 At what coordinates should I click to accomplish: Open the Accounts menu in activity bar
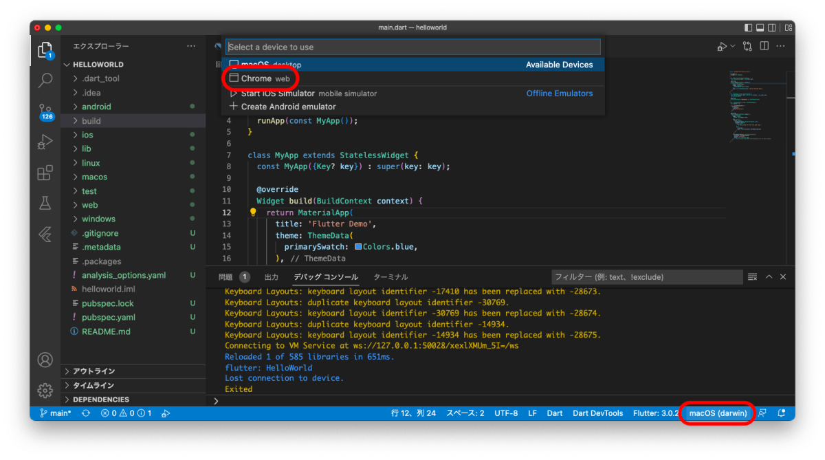(x=45, y=360)
